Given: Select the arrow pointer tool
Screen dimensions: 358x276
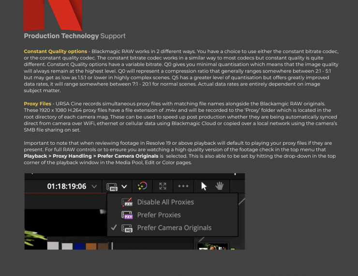Looking at the screenshot, I should tap(204, 186).
